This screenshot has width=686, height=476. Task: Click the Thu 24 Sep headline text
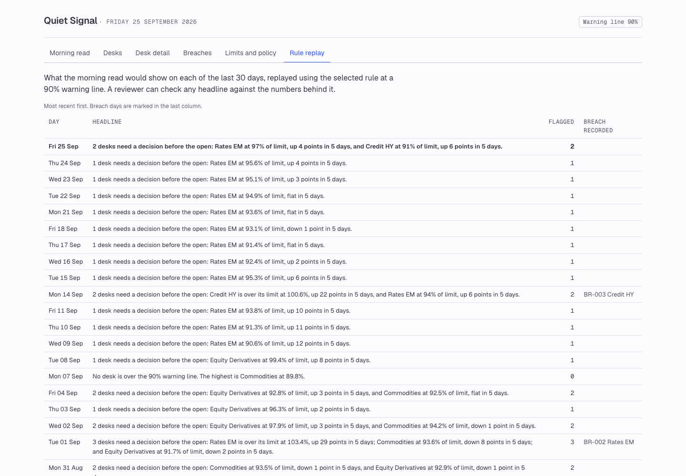click(x=220, y=163)
